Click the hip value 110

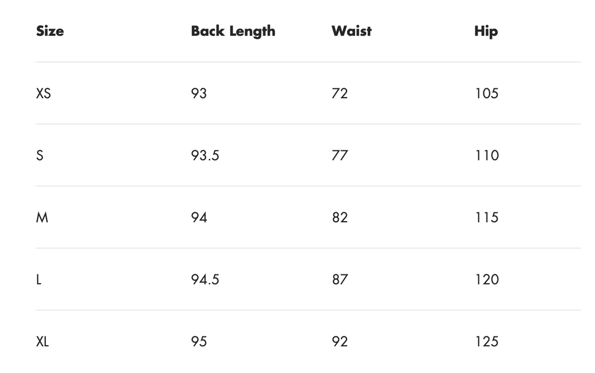click(x=487, y=155)
